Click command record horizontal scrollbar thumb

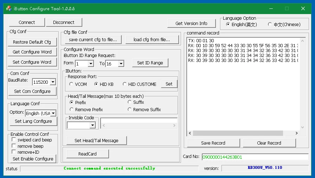[x=238, y=133]
